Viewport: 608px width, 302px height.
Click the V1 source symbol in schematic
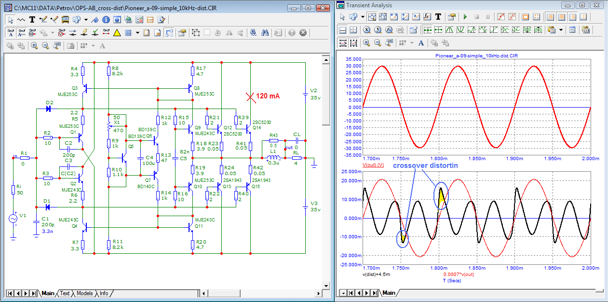pos(14,219)
